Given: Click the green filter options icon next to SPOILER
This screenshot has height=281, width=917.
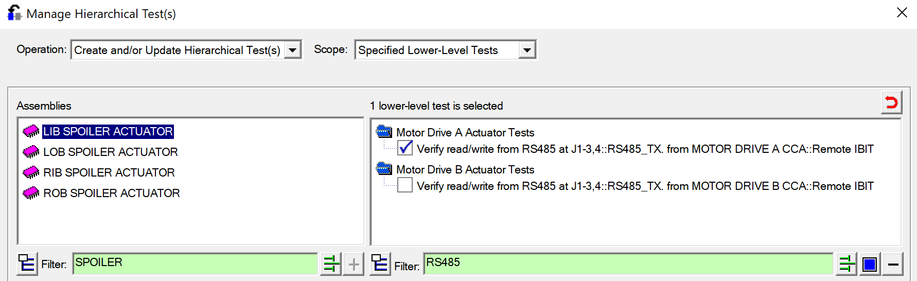Looking at the screenshot, I should tap(331, 264).
